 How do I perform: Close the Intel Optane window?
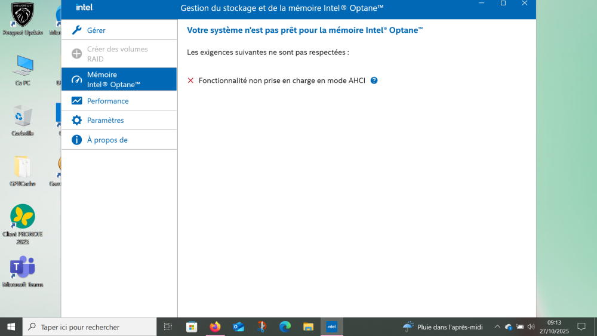[525, 4]
